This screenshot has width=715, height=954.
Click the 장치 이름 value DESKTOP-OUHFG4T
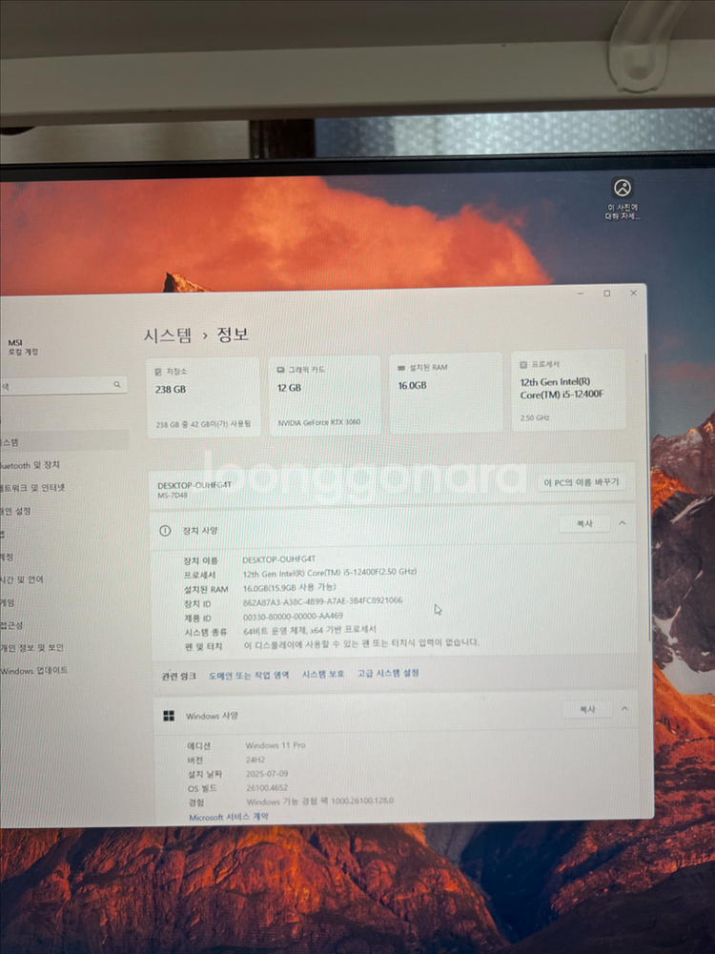278,559
